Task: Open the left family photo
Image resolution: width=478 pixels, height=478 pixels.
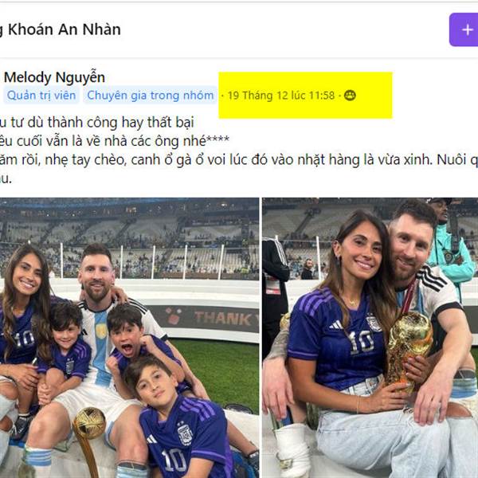Action: click(x=129, y=338)
